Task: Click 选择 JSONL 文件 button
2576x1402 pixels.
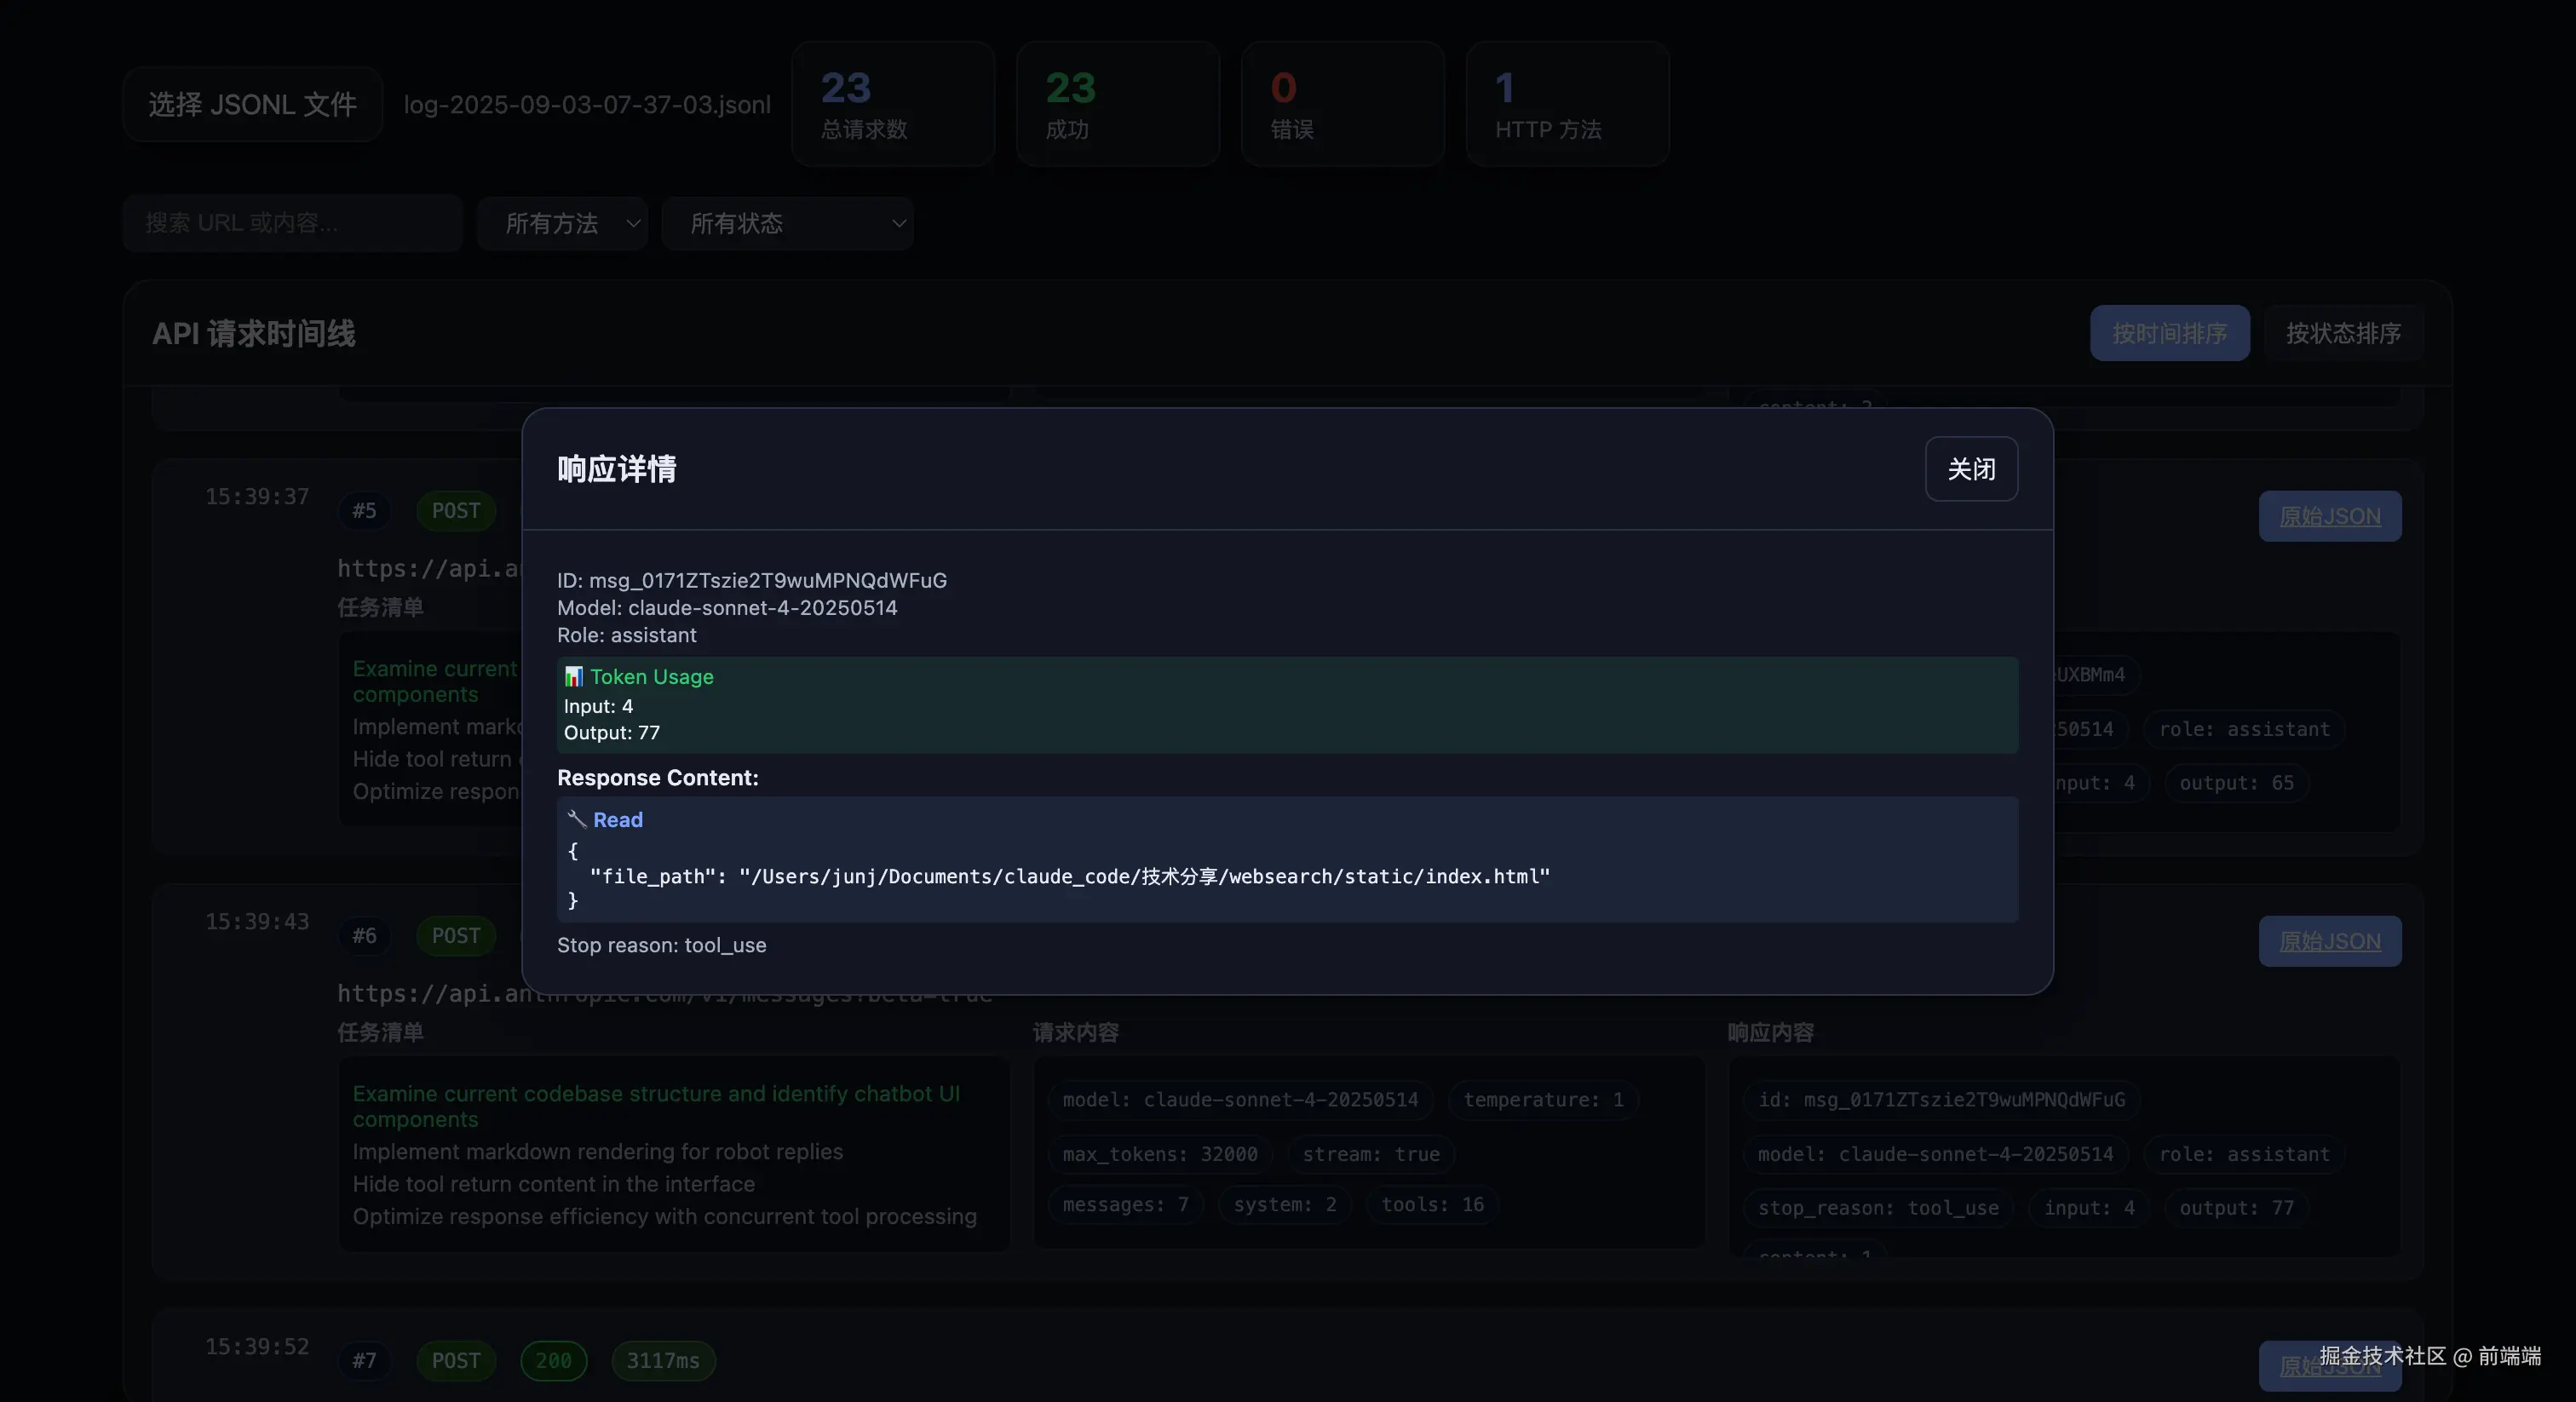Action: click(x=253, y=104)
